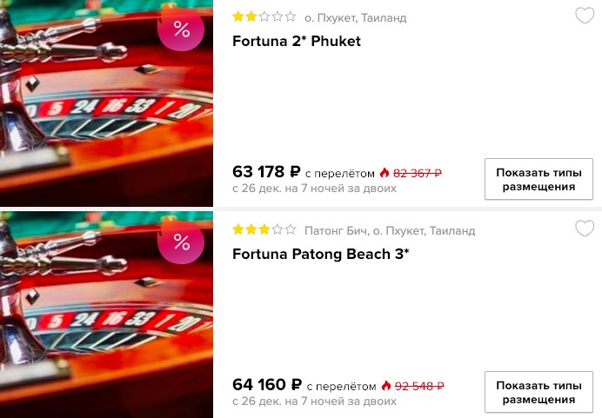Click the star rating of Fortuna Patong Beach 3*
Screen dimensions: 602x418
tap(264, 229)
